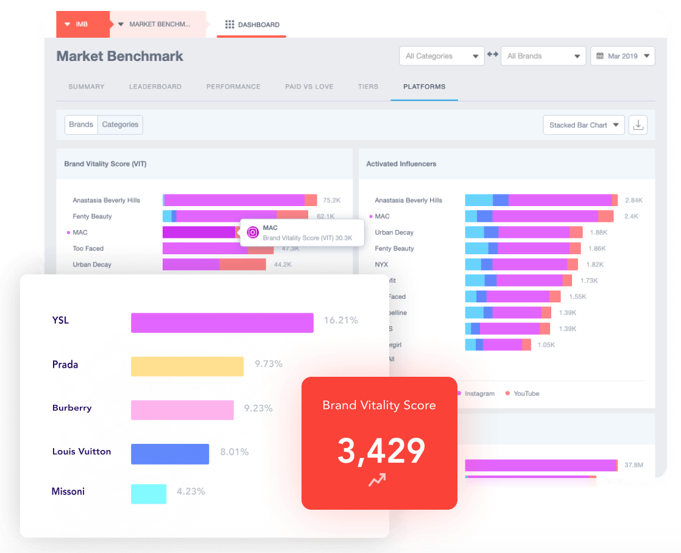Click the swap arrows between category and brand filters
This screenshot has height=553, width=681.
[493, 54]
